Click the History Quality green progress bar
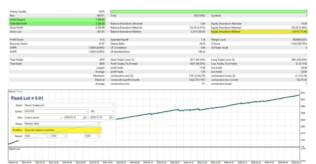 click(x=209, y=11)
